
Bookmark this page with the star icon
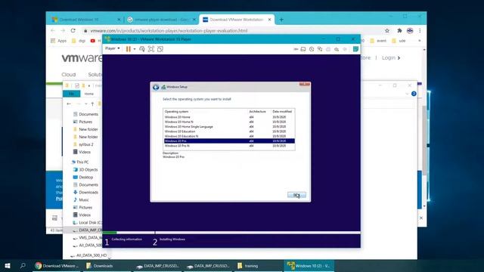pyautogui.click(x=387, y=30)
